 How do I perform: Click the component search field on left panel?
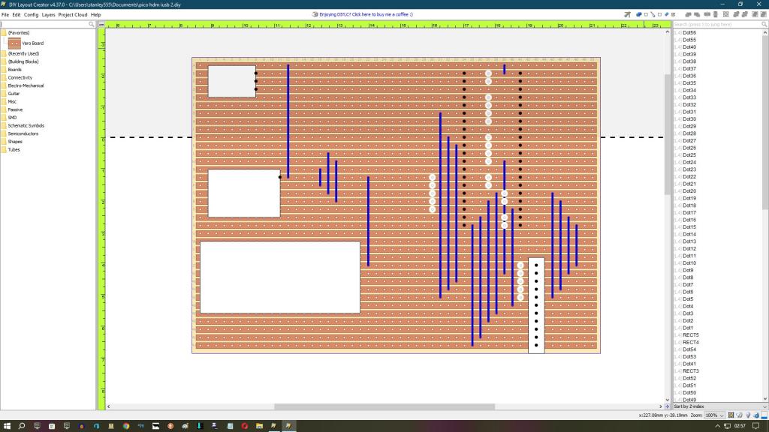click(x=45, y=25)
